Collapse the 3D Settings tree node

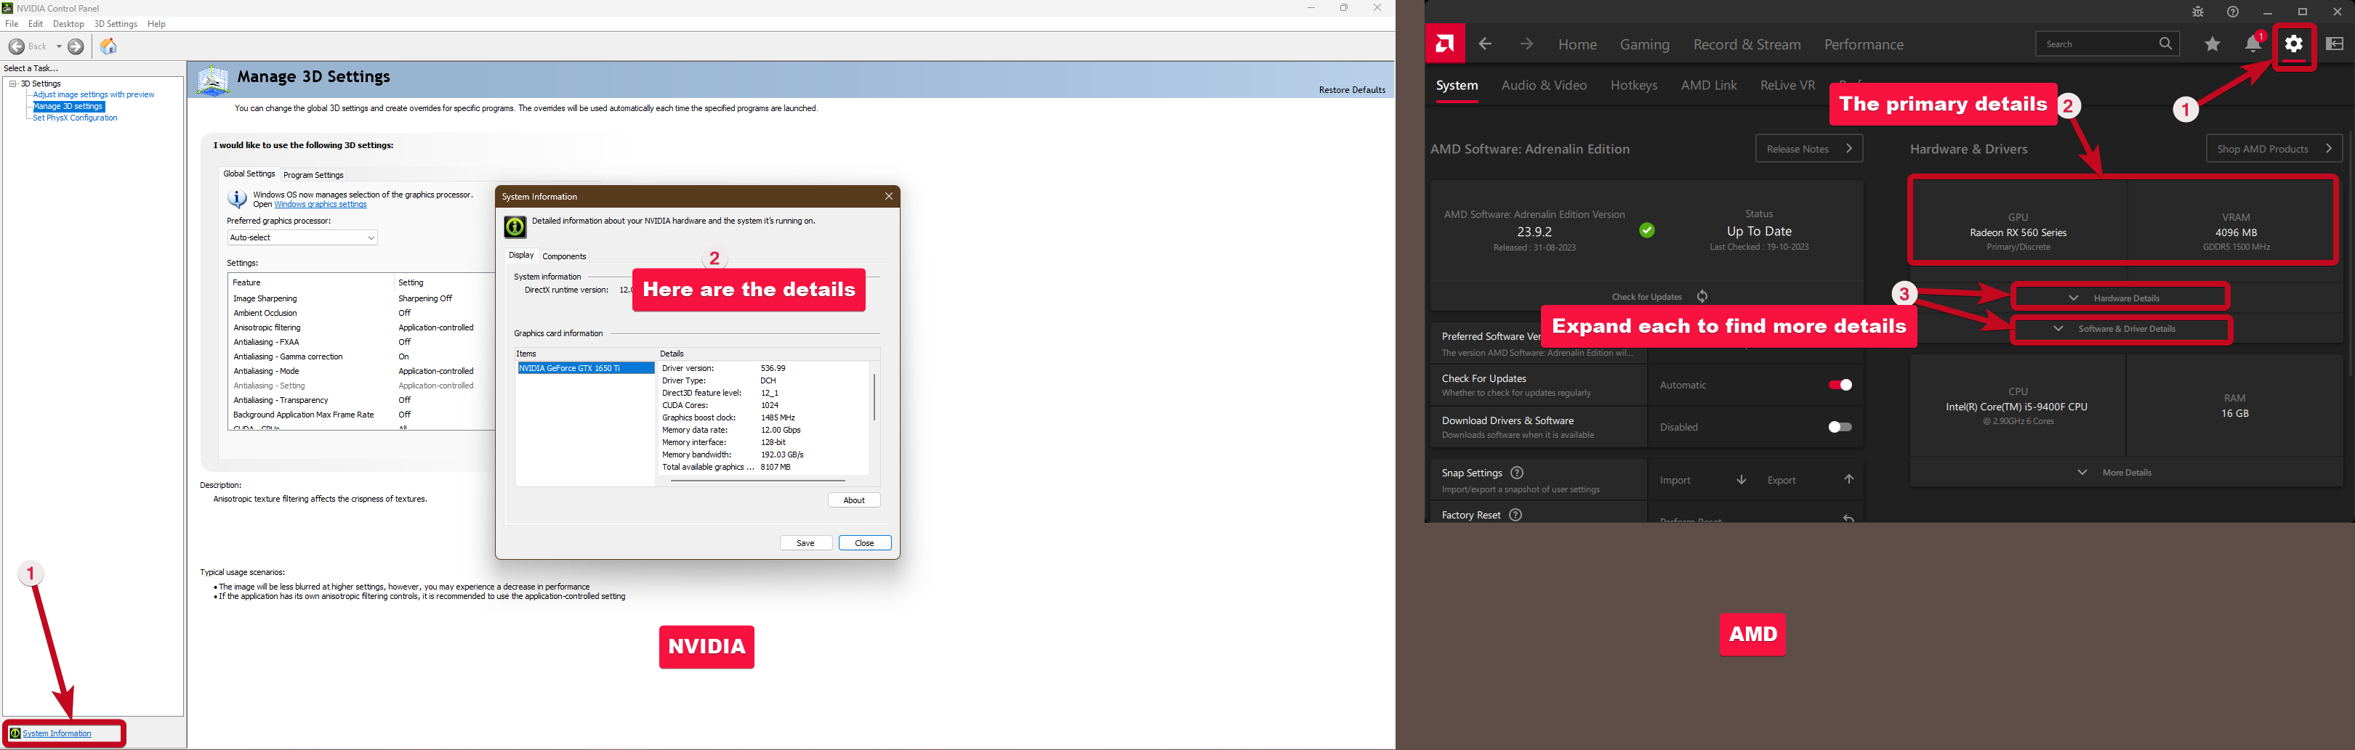pyautogui.click(x=13, y=83)
